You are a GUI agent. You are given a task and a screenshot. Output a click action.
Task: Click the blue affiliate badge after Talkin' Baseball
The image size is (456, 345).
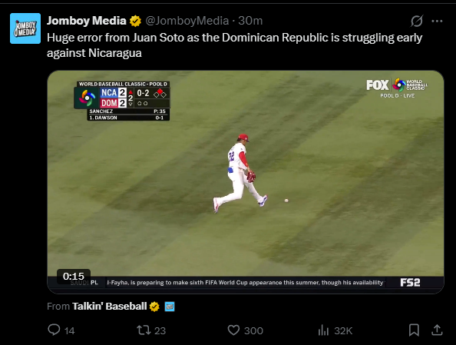[x=170, y=307]
